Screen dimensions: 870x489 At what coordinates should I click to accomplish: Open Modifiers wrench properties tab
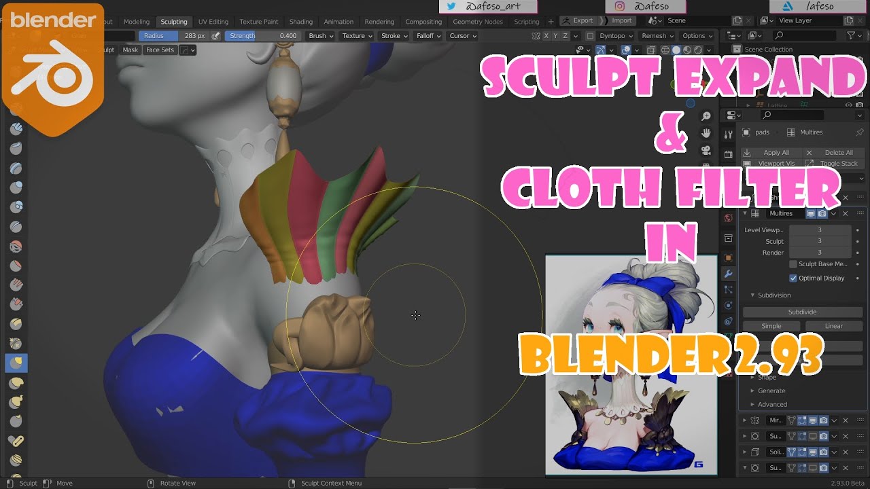[729, 274]
